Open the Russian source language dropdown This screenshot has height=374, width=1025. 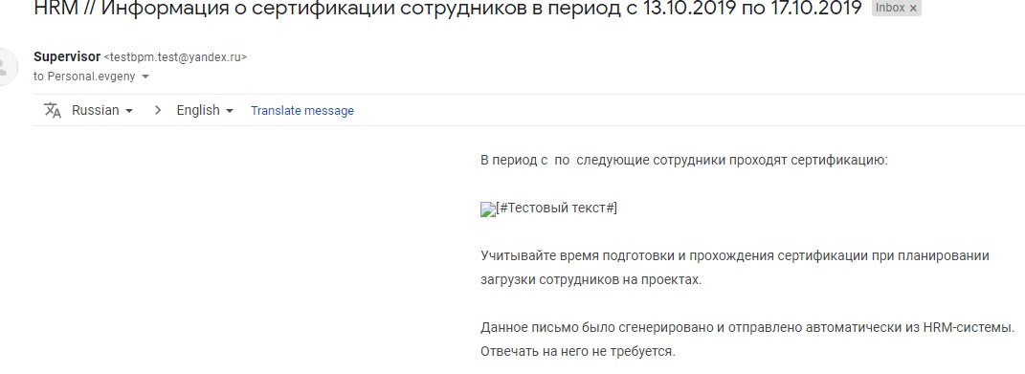(x=102, y=111)
